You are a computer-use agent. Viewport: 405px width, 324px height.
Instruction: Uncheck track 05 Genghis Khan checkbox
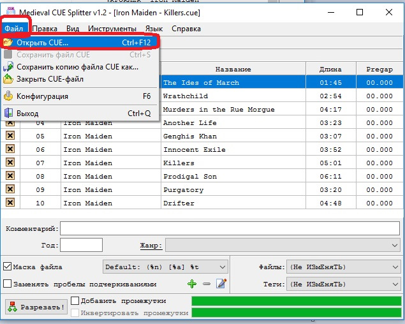coord(10,135)
